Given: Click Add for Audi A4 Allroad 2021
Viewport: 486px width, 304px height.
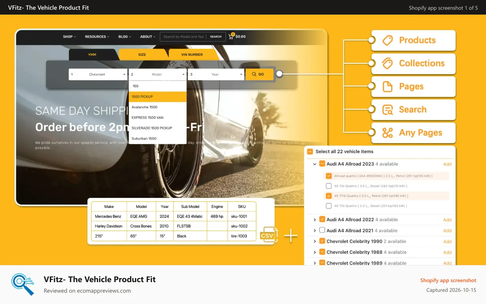Looking at the screenshot, I should point(447,231).
